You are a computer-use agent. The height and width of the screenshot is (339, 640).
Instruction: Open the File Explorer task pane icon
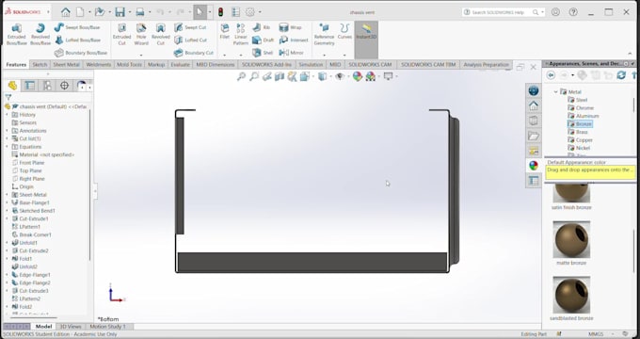(534, 136)
